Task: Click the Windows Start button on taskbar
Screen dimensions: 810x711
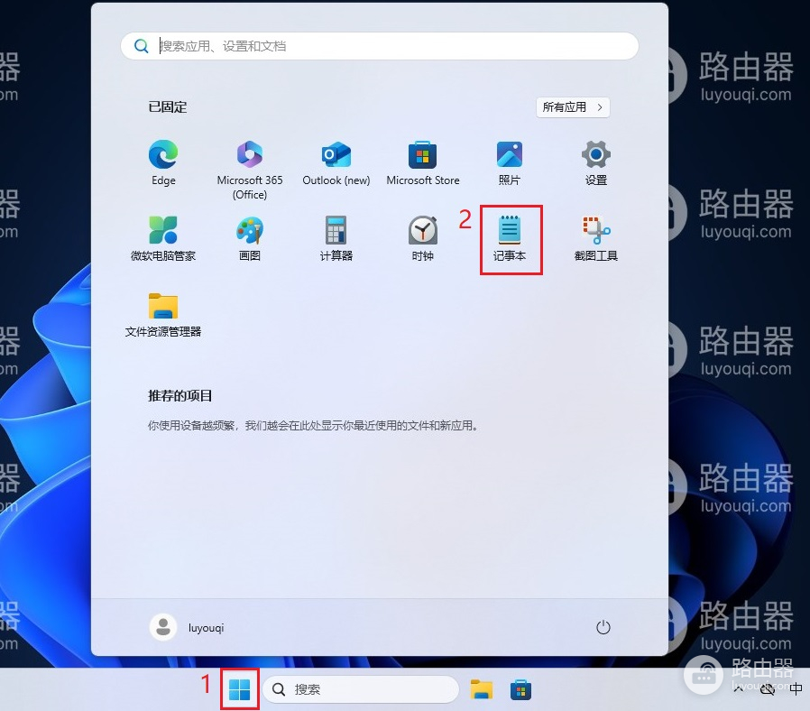Action: 240,688
